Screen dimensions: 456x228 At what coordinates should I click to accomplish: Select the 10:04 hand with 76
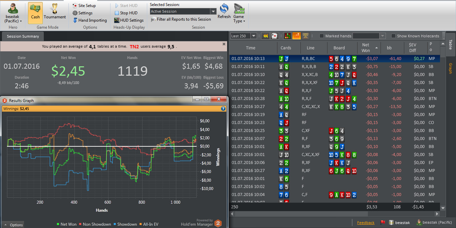click(x=335, y=195)
